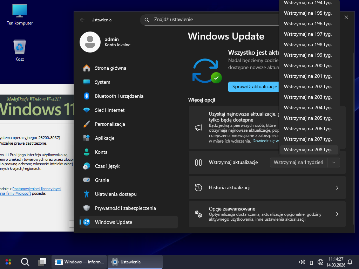Click the network globe tray icon
The image size is (359, 269).
(320, 262)
